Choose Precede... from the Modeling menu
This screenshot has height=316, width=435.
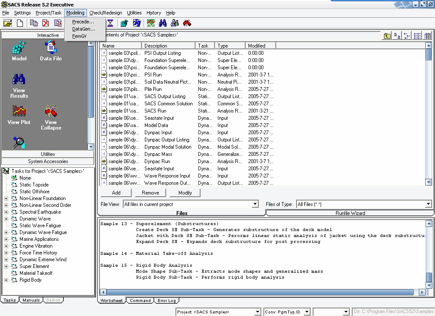coord(83,22)
